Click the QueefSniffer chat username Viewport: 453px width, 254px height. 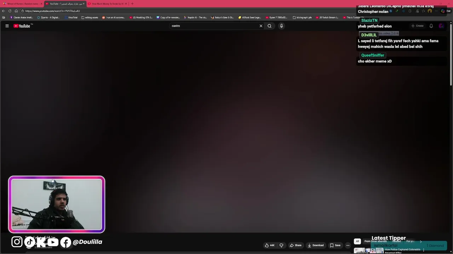click(373, 55)
